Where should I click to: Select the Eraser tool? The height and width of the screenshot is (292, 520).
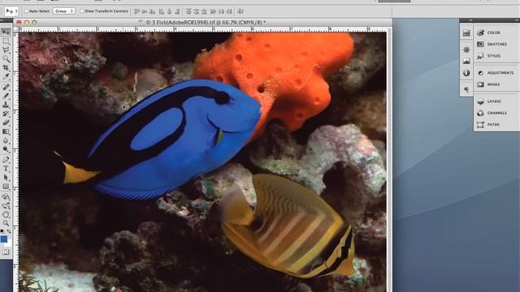pos(6,122)
